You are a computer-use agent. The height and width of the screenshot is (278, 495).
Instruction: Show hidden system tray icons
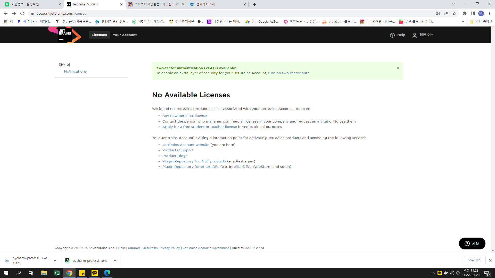tap(433, 273)
